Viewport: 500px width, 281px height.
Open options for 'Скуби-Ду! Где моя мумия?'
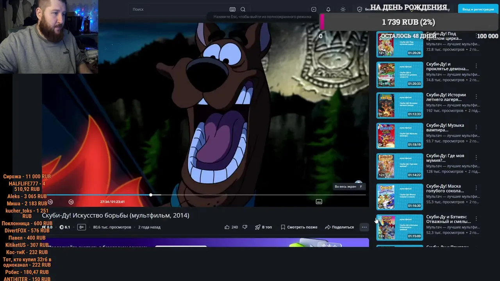pos(476,157)
